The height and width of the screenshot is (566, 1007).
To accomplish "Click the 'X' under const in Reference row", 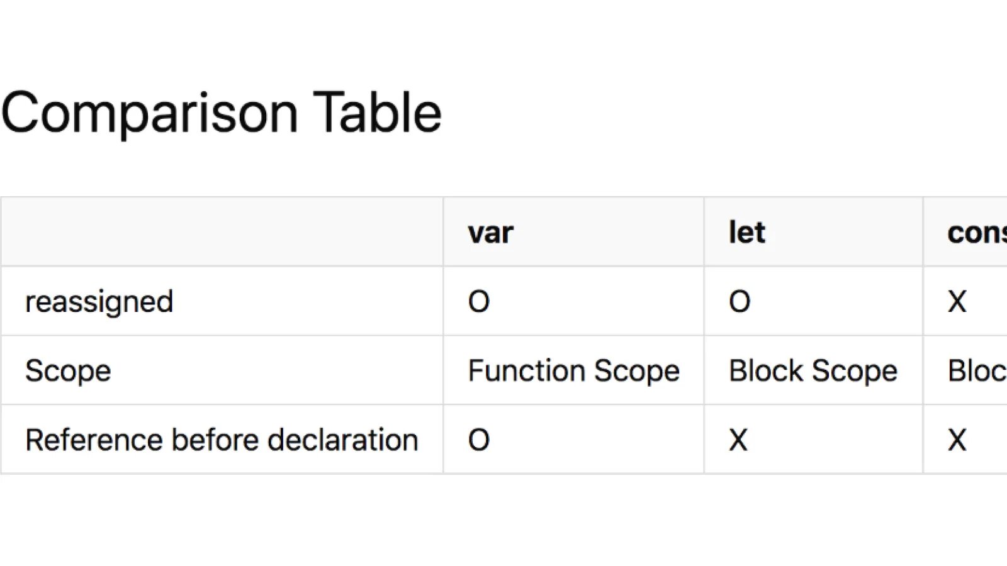I will pos(957,440).
